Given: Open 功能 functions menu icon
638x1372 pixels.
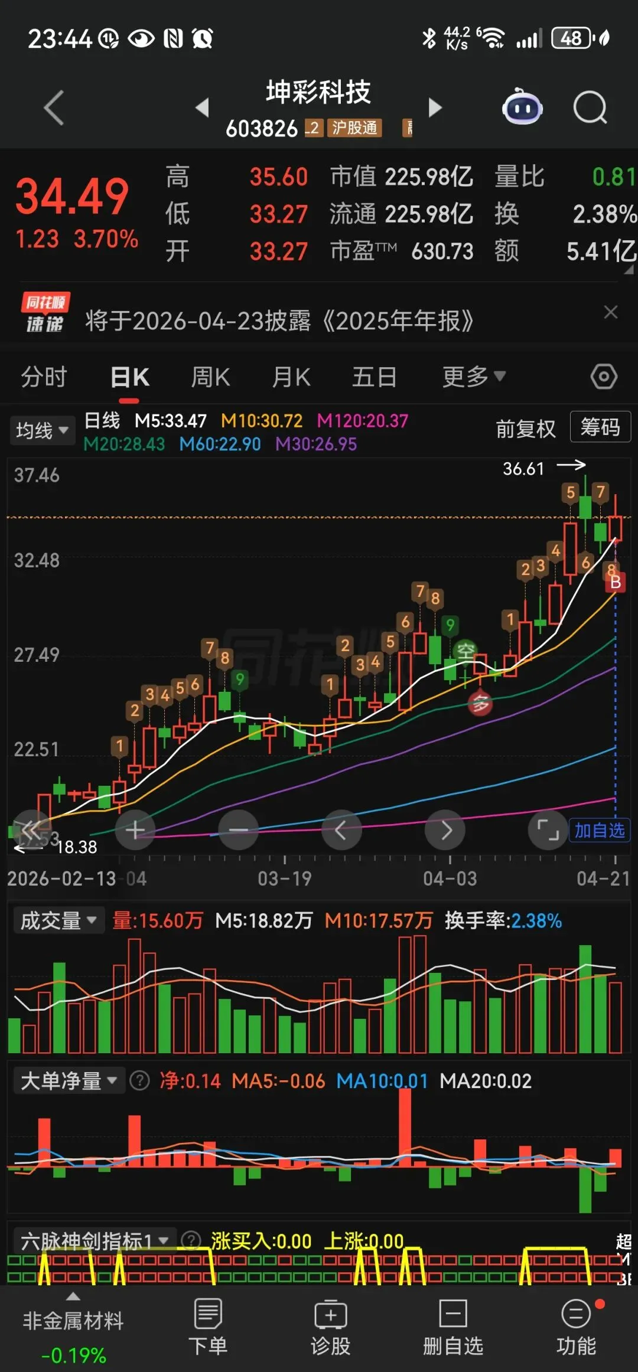Looking at the screenshot, I should click(x=576, y=1327).
